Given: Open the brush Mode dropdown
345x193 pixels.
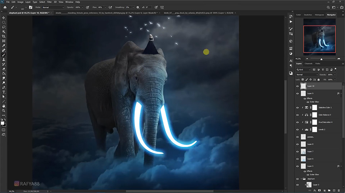Looking at the screenshot, I should [x=53, y=7].
